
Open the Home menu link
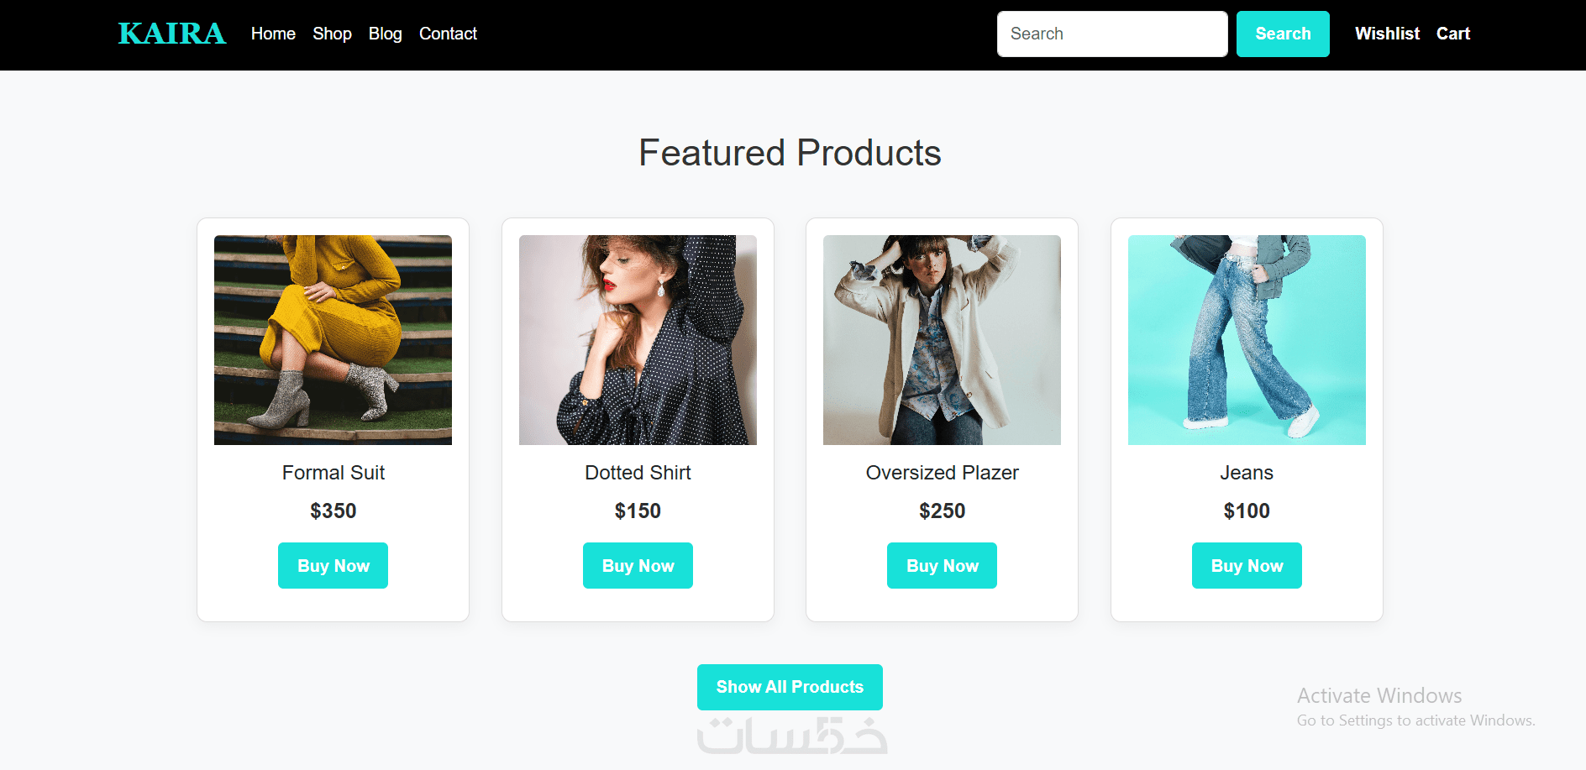pos(273,34)
